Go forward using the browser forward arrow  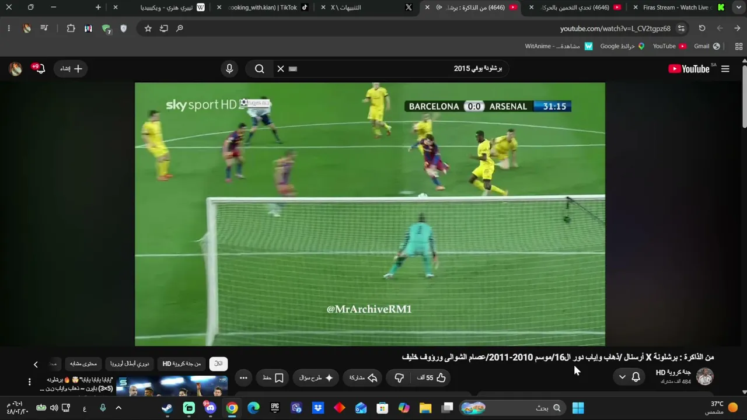pyautogui.click(x=720, y=28)
